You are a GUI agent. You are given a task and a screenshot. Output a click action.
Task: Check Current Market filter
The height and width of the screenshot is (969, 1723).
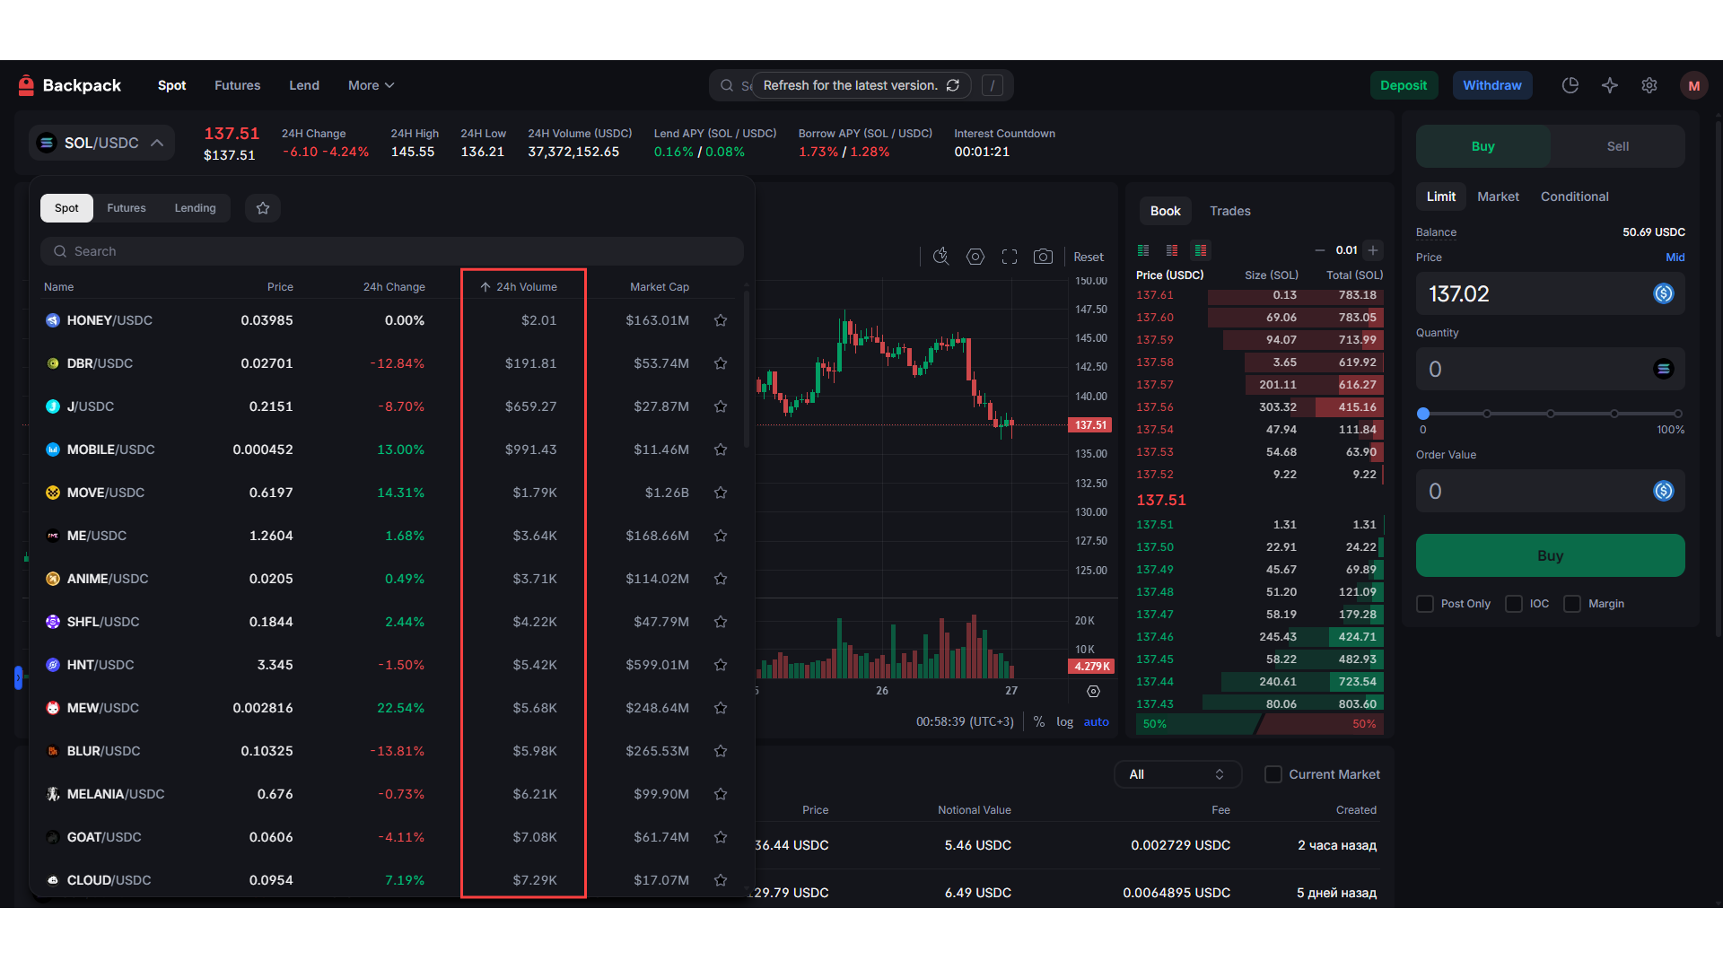point(1273,774)
